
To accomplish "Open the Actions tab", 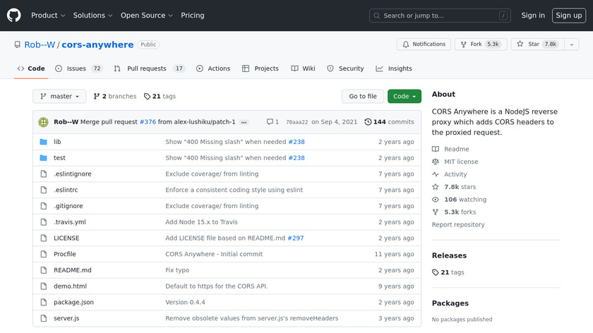I will click(213, 68).
